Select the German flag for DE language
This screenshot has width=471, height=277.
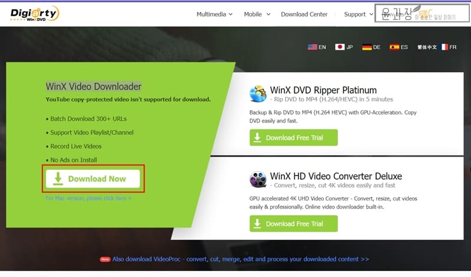pyautogui.click(x=367, y=47)
